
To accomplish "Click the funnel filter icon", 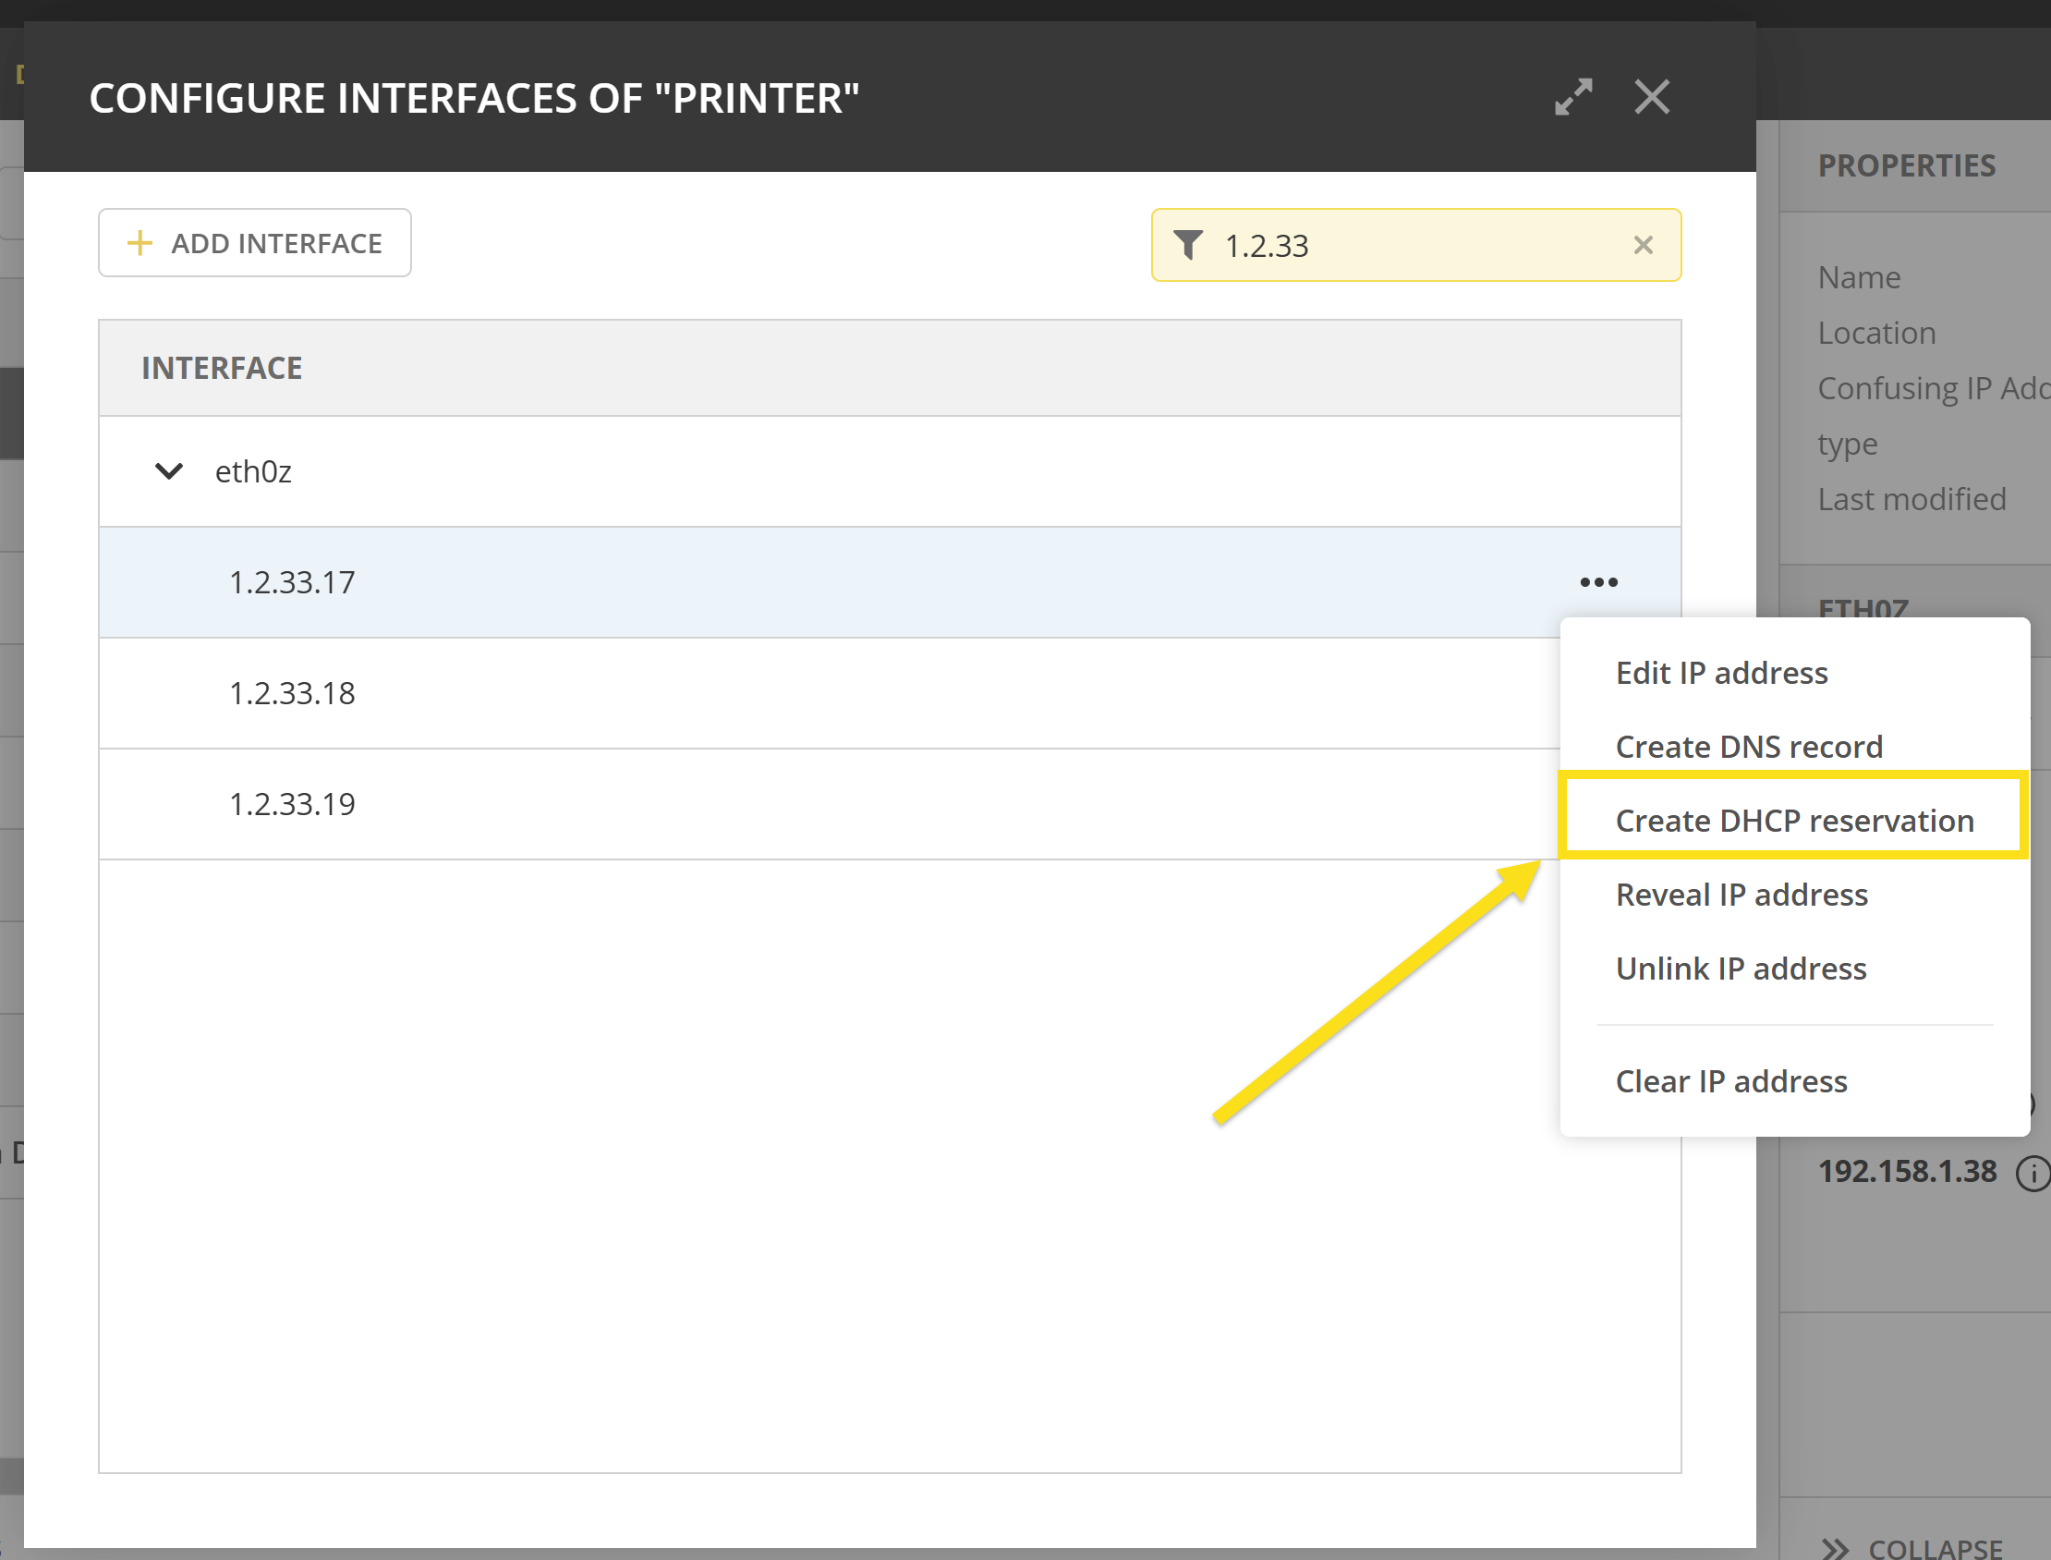I will pyautogui.click(x=1188, y=244).
